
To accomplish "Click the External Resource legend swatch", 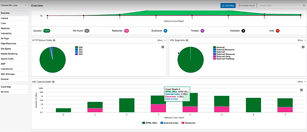I will [214, 54].
